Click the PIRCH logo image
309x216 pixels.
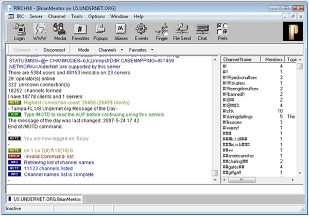pyautogui.click(x=293, y=31)
